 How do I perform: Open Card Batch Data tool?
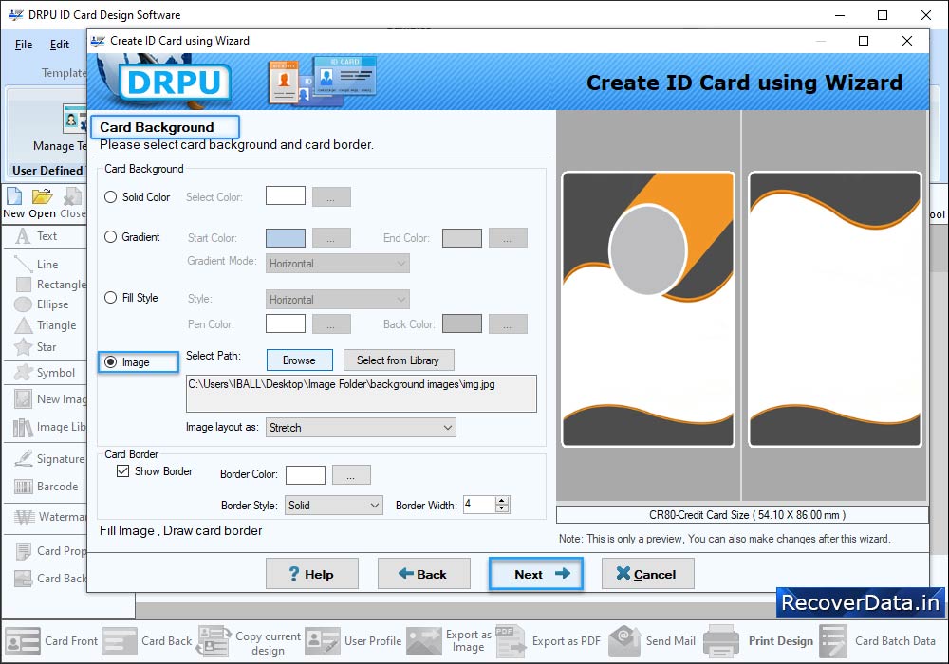833,641
